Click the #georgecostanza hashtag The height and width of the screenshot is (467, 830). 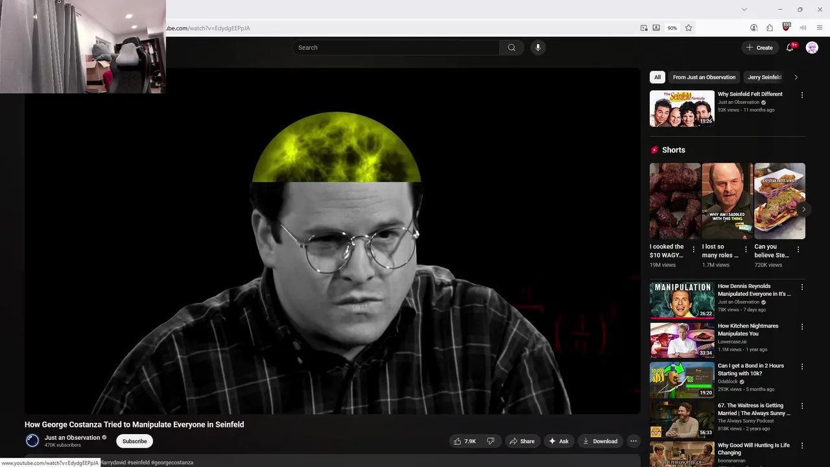(172, 462)
